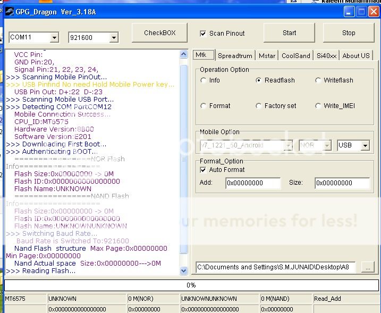Click the browse '...' button
Viewport: 381px width, 313px height.
368,267
